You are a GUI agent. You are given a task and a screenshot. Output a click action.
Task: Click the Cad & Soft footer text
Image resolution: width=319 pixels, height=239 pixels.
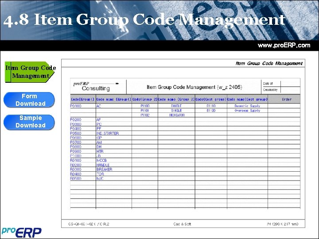pos(182,224)
